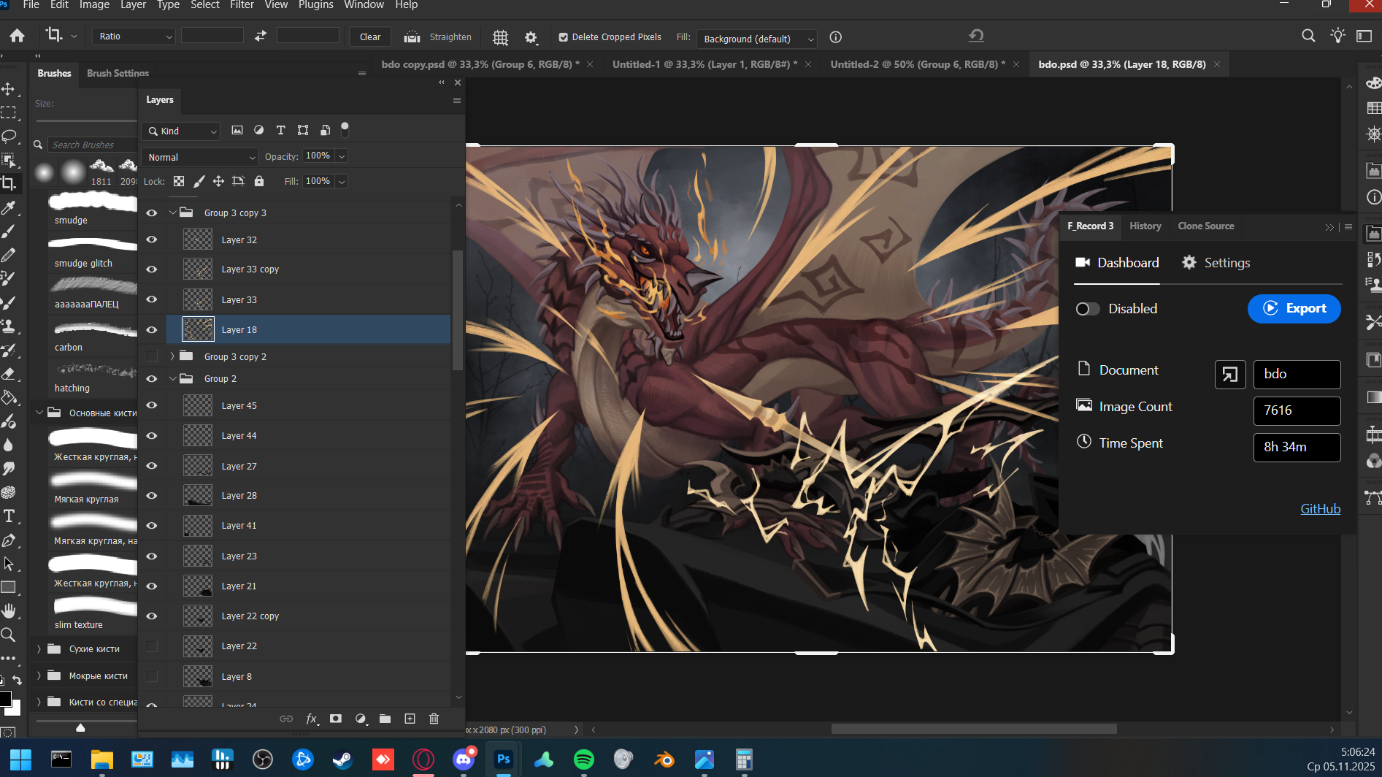
Task: Toggle the Delete Cropped Pixels checkbox
Action: pyautogui.click(x=563, y=37)
